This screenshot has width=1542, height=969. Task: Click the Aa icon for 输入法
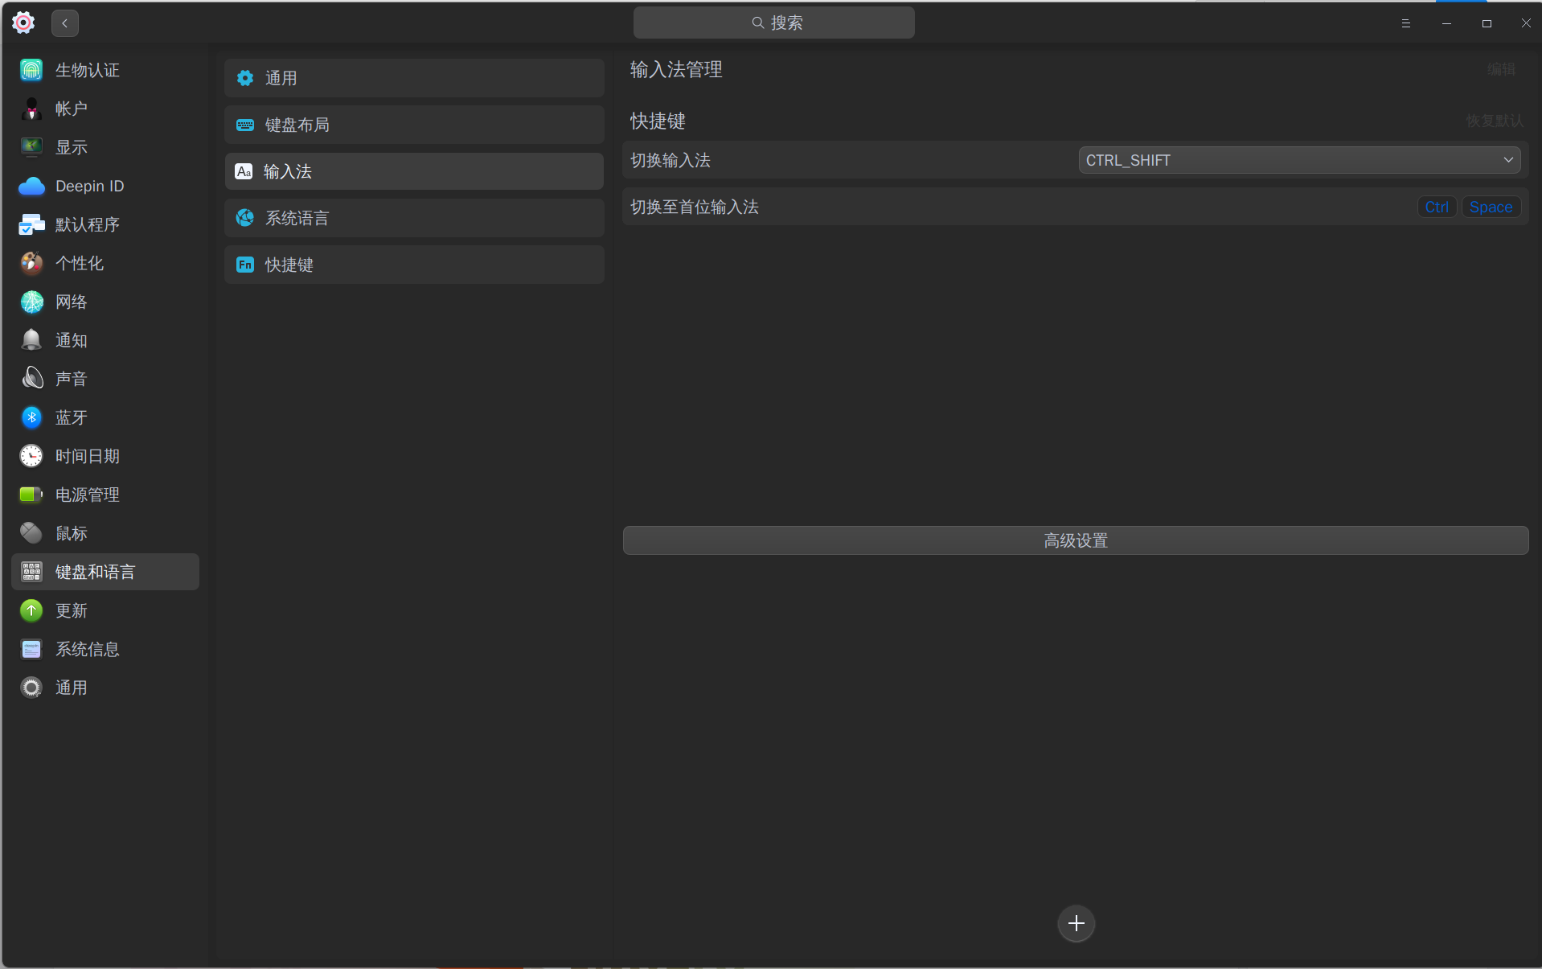tap(244, 171)
